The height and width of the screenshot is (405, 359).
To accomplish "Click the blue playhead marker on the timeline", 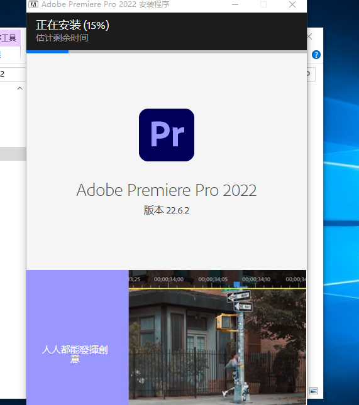I will (x=236, y=284).
